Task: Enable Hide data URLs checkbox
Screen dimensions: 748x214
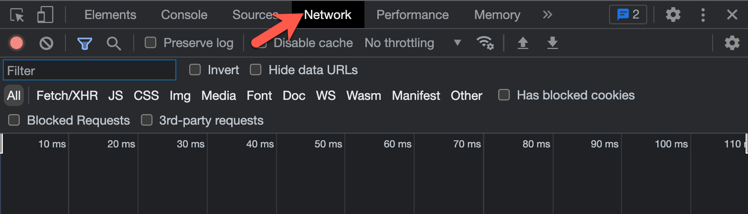Action: tap(256, 70)
